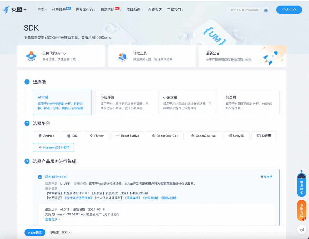This screenshot has height=239, width=309.
Task: Open the 《合规指南》 link
Action: click(x=150, y=198)
